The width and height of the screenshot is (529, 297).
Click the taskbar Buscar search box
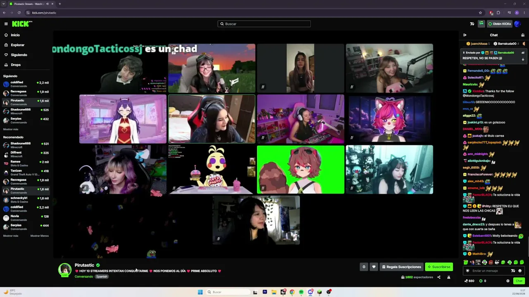coord(228,292)
